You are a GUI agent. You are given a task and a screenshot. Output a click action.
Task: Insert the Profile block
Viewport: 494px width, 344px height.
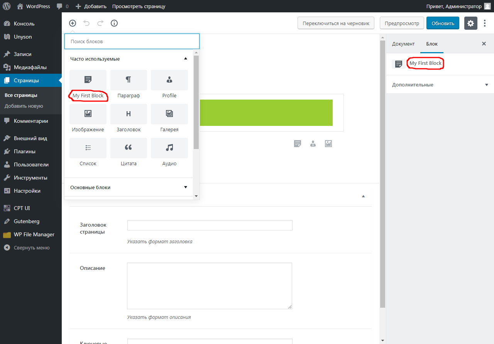pos(169,85)
